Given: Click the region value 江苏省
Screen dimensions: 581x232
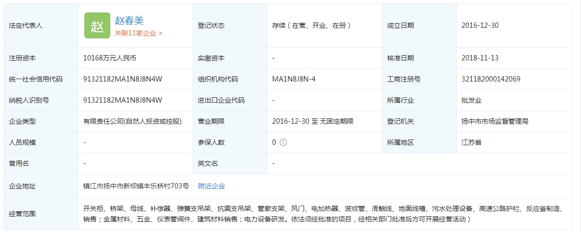Looking at the screenshot, I should click(471, 142).
